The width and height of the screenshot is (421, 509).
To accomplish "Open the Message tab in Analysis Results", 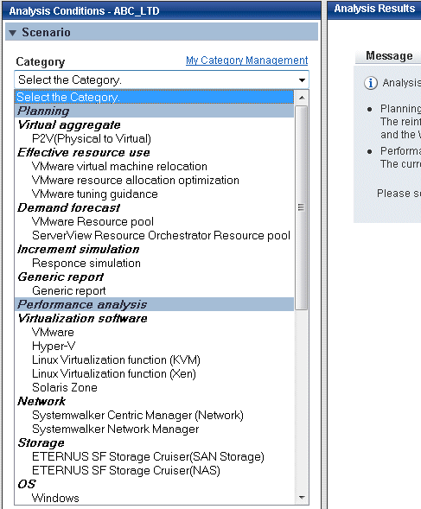I will pos(389,56).
